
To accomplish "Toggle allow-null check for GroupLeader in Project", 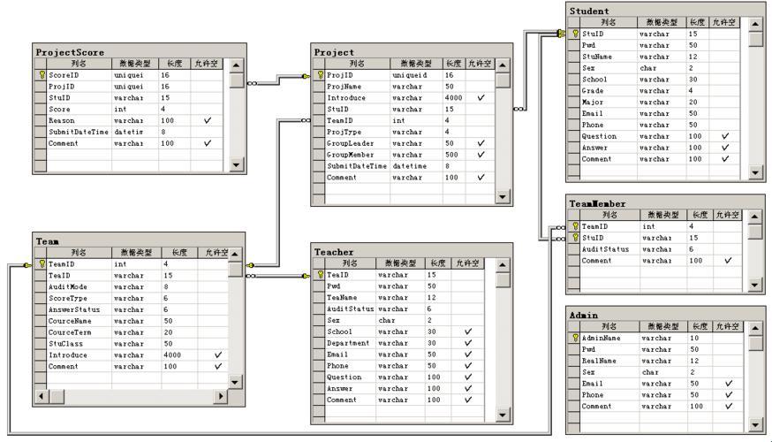I will pyautogui.click(x=481, y=143).
